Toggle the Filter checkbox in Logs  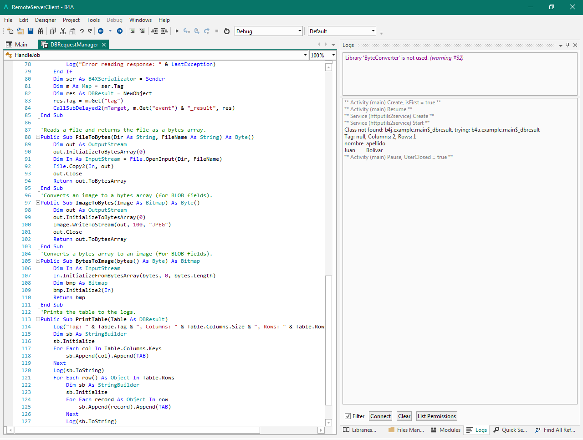pyautogui.click(x=348, y=416)
